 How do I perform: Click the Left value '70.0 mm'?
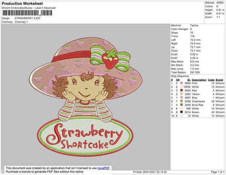click(195, 40)
